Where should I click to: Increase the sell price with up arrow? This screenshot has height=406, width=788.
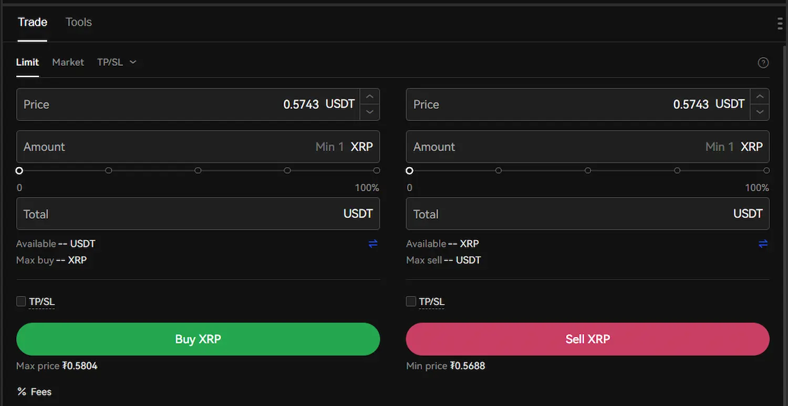pos(760,97)
